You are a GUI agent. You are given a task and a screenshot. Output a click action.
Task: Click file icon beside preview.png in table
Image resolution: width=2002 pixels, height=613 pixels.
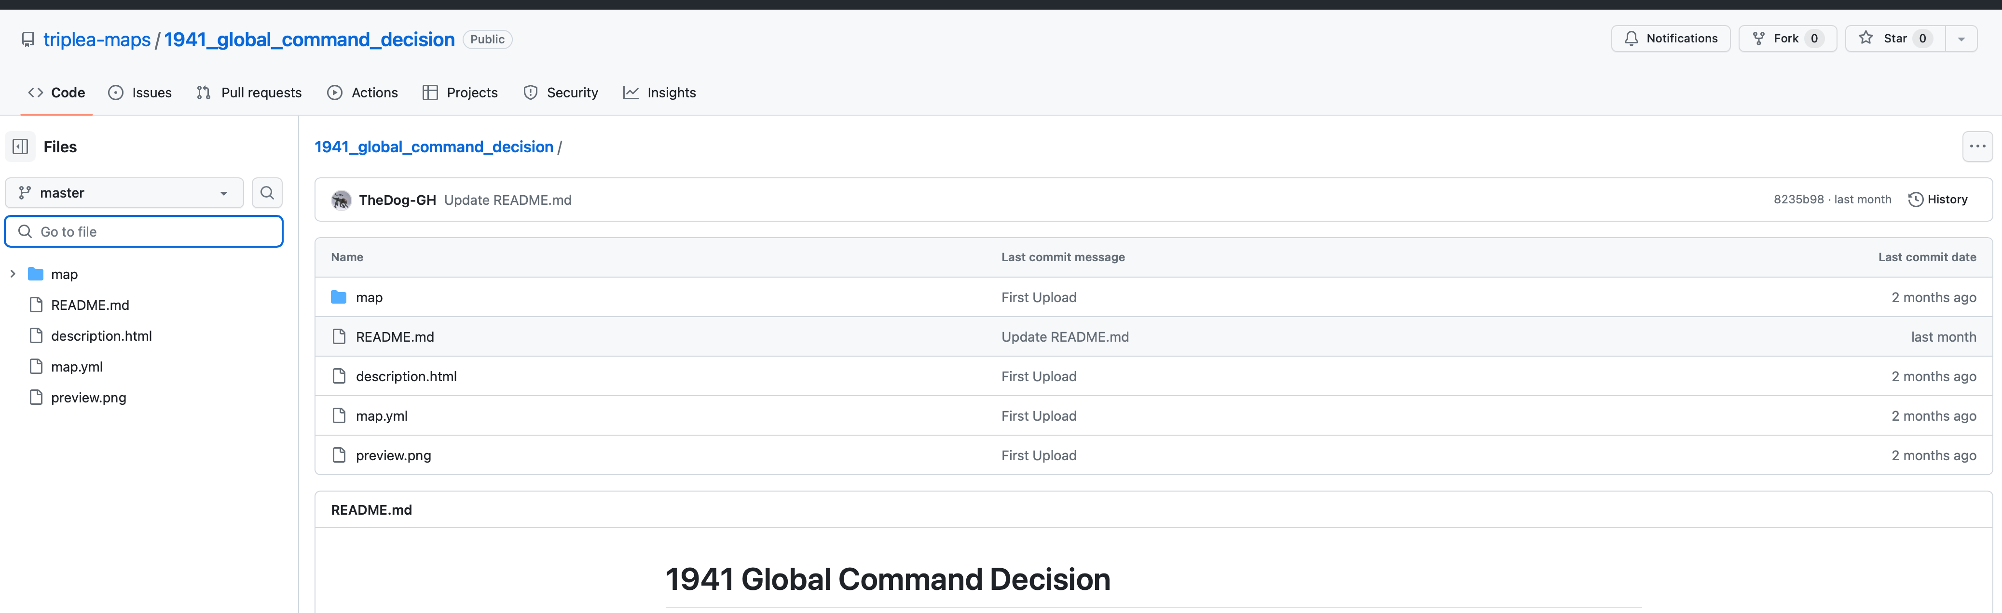click(x=339, y=455)
